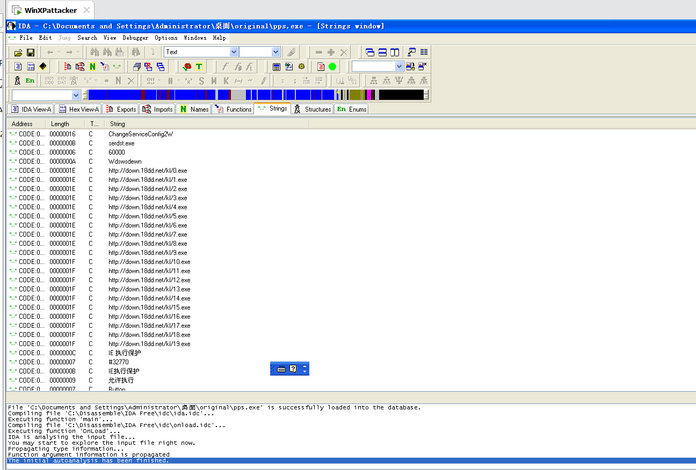Viewport: 696px width, 470px height.
Task: Open hex dump view icon with 101 011
Action: tap(31, 67)
